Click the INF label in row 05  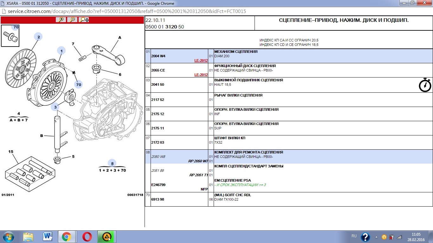(x=217, y=114)
